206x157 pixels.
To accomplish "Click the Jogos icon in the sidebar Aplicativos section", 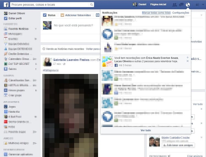I will tap(6, 107).
